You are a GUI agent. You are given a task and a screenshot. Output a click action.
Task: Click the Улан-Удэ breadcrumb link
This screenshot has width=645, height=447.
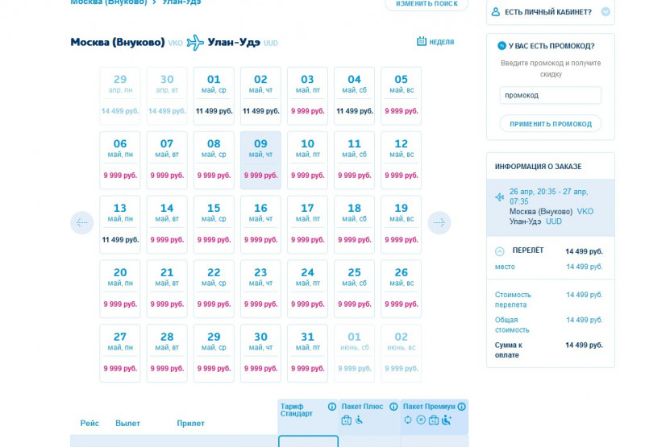pos(181,2)
